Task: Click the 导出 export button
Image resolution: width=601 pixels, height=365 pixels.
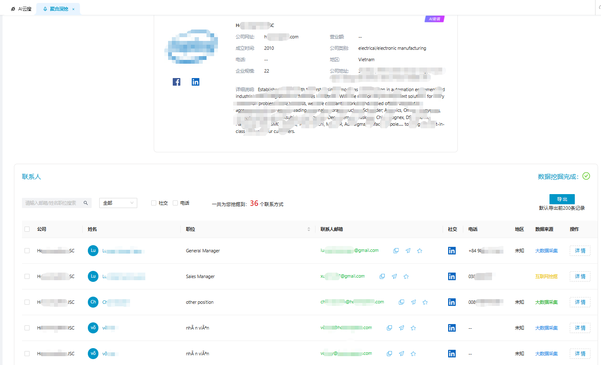Action: tap(562, 199)
